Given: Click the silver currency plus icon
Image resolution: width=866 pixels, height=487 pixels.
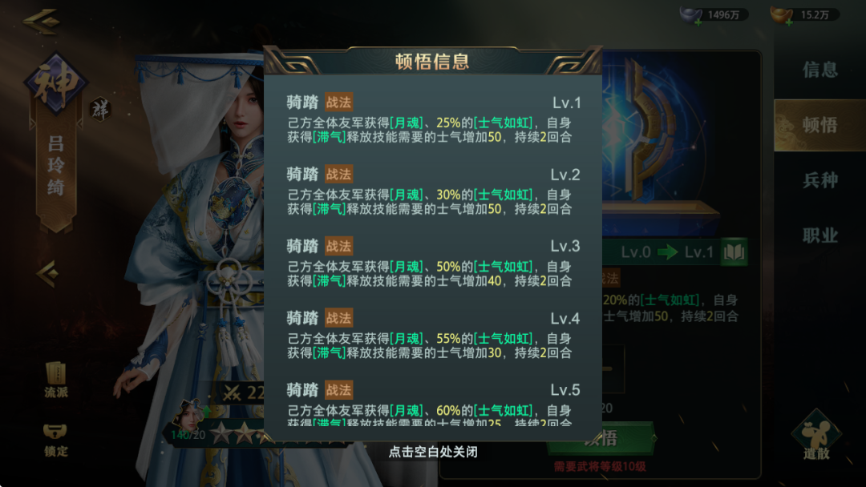Looking at the screenshot, I should coord(698,22).
